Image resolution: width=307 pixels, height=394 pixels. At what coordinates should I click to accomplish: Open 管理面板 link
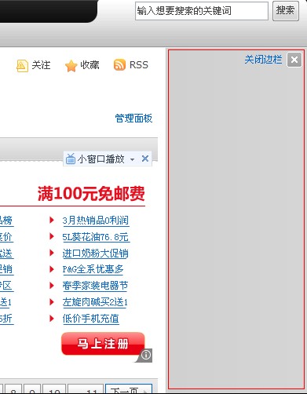[x=133, y=119]
